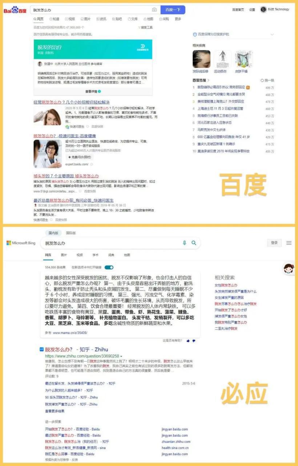The image size is (298, 466).
Task: Switch to Baidu 文库 tab
Action: pyautogui.click(x=133, y=19)
